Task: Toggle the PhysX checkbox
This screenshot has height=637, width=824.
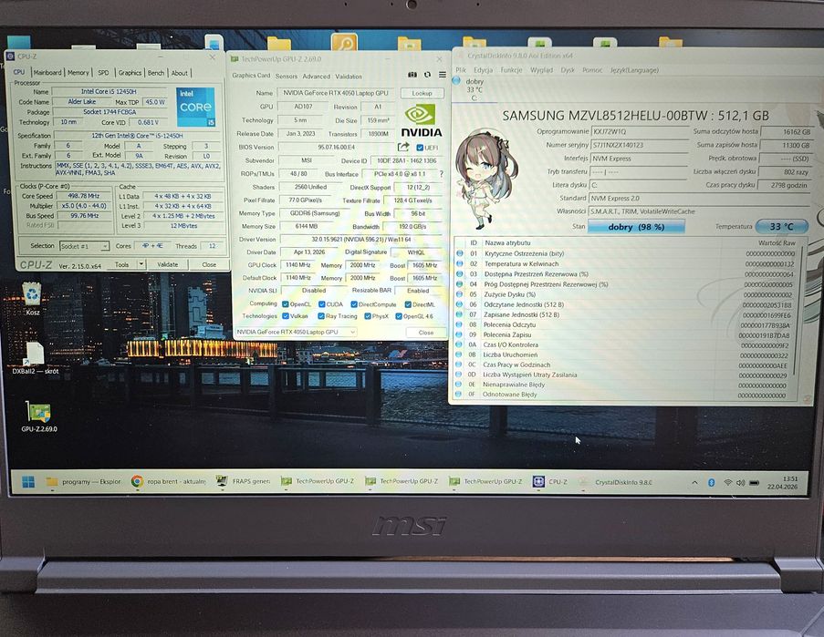Action: point(368,316)
